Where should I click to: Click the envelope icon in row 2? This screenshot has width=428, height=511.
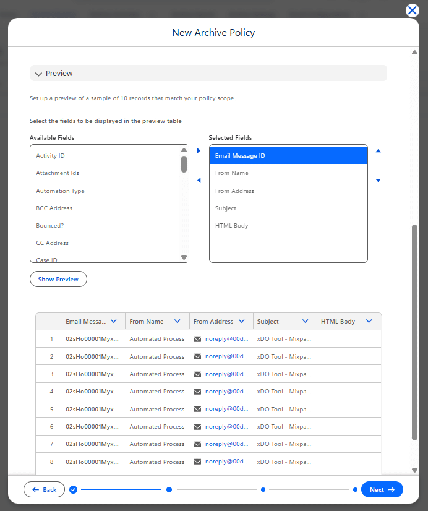coord(197,356)
